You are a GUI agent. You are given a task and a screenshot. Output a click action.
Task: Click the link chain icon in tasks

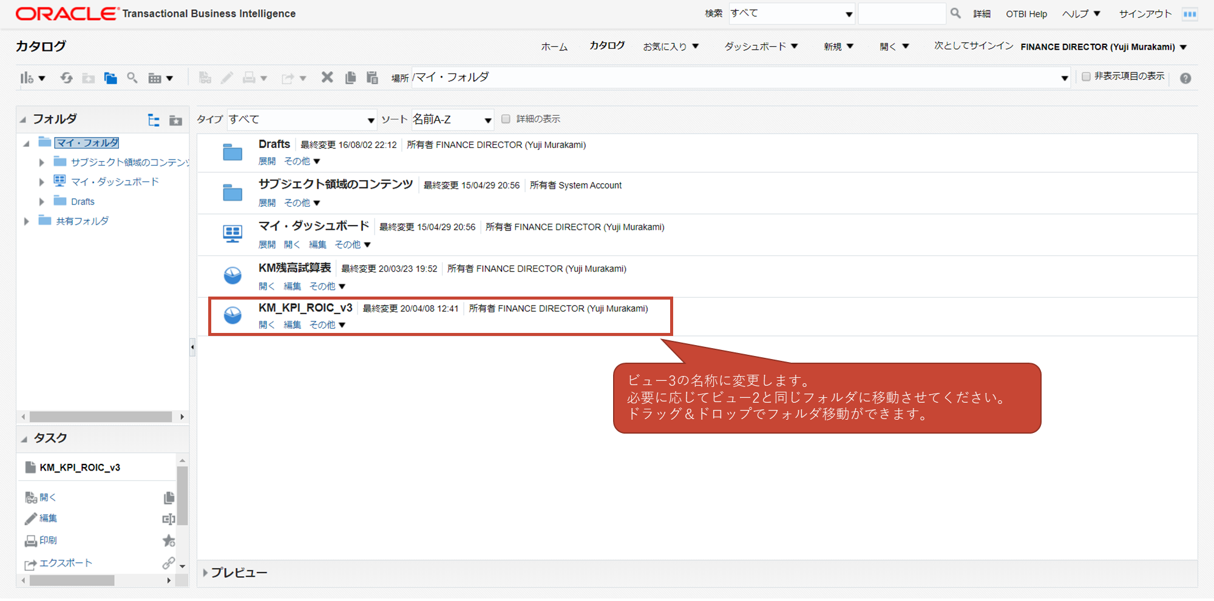point(169,563)
